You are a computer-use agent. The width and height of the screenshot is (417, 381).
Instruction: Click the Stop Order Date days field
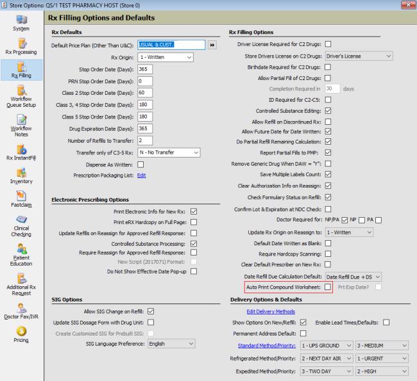[x=145, y=69]
